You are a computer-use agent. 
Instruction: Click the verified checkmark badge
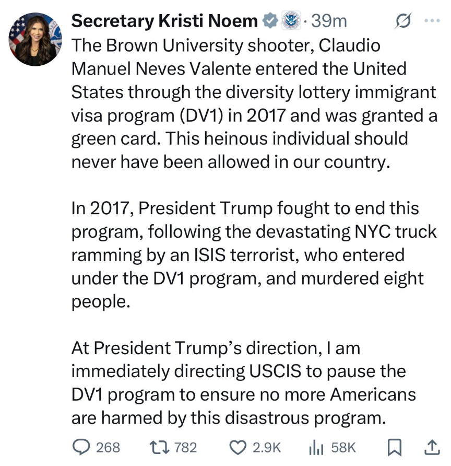click(269, 21)
